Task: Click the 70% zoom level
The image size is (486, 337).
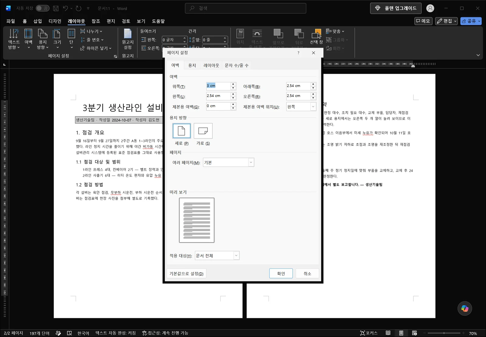Action: (473, 333)
